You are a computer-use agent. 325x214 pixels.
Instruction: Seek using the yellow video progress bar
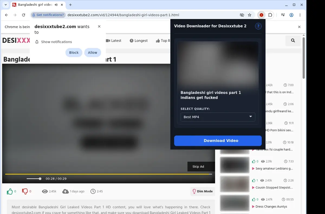pyautogui.click(x=108, y=174)
